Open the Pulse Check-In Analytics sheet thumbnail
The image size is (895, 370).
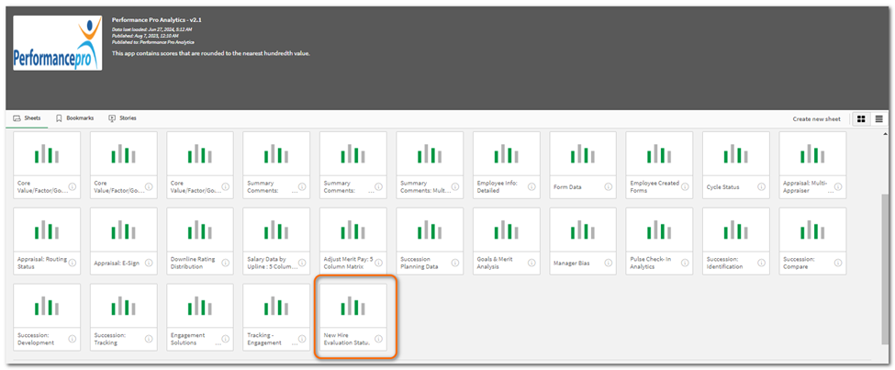(x=659, y=230)
